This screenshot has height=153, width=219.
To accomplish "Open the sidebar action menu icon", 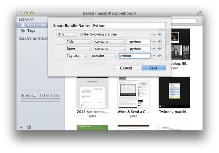I will (29, 127).
